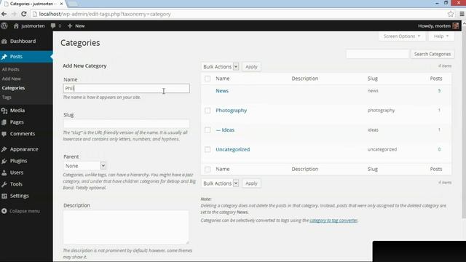Image resolution: width=466 pixels, height=262 pixels.
Task: Click the Appearance brush icon
Action: coord(4,149)
